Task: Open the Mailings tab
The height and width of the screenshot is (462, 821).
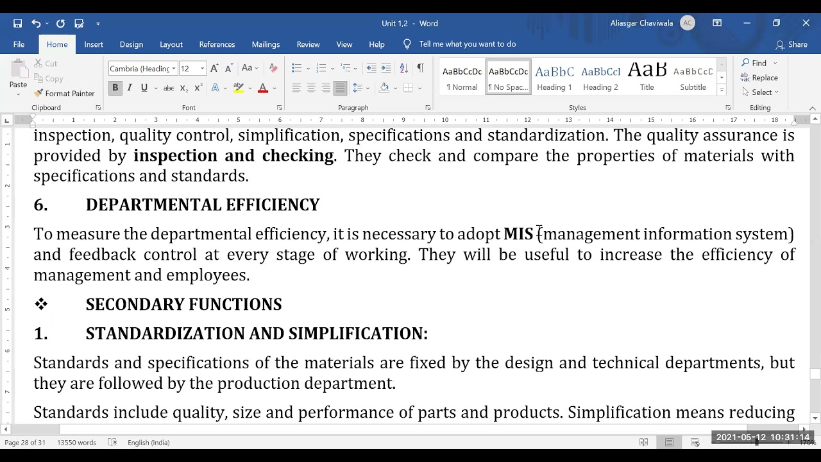Action: click(x=266, y=44)
